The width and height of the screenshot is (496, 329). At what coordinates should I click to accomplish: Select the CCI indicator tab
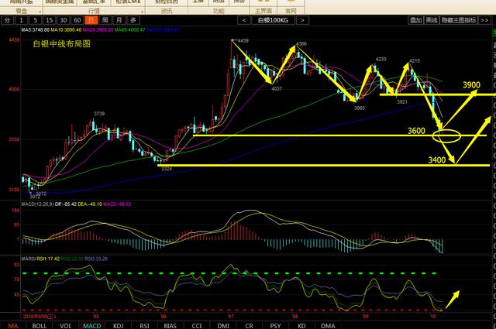coord(196,326)
